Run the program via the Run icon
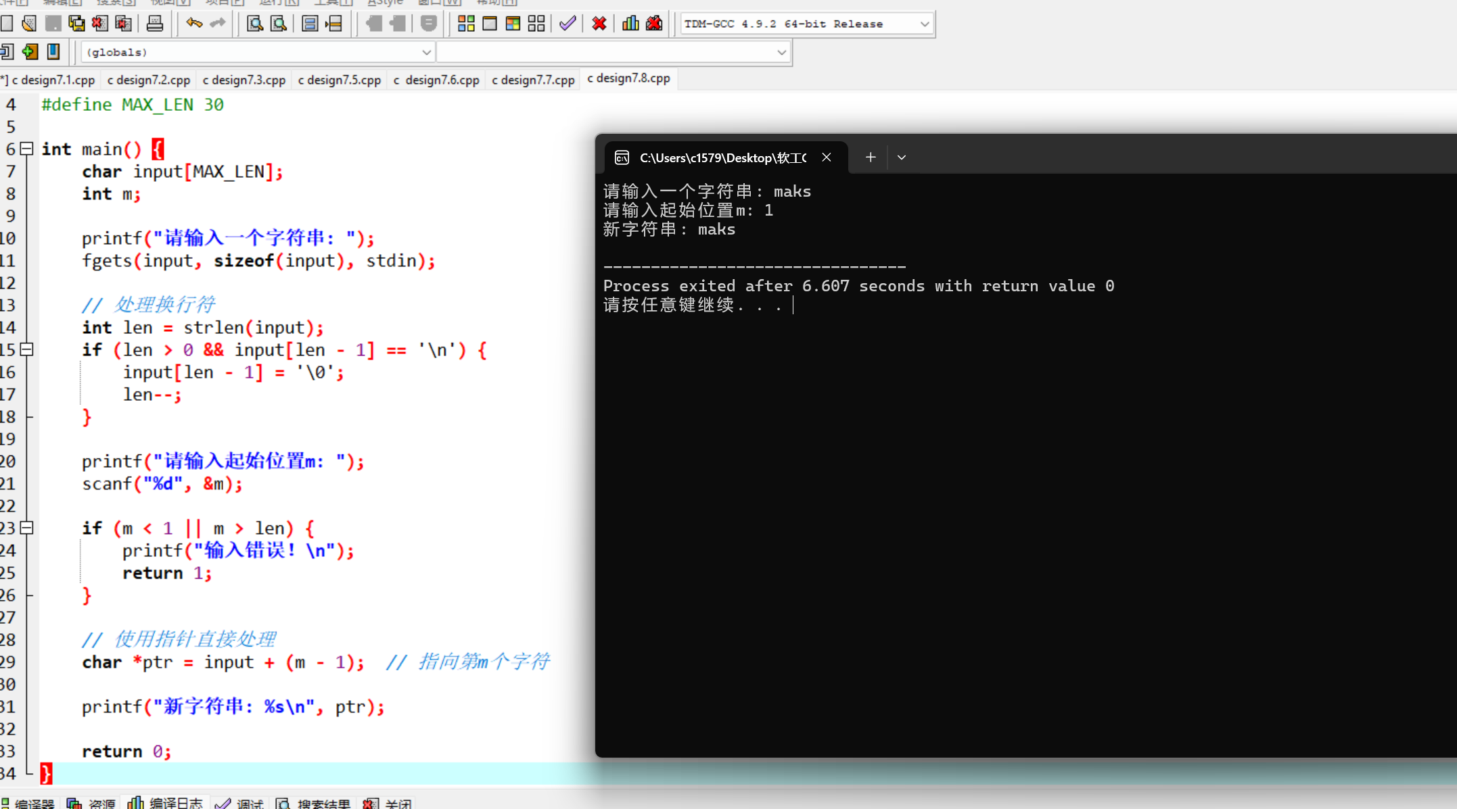 [488, 24]
